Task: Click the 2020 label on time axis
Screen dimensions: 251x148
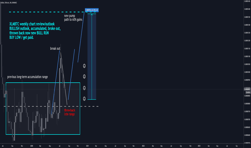Action: click(32, 146)
